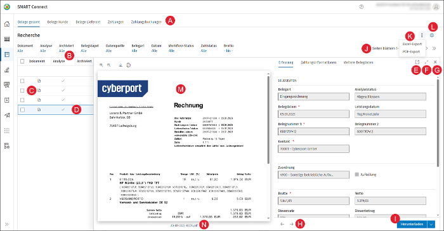The image size is (444, 231).
Task: Open the Workflow-Status filter Alle dropdown
Action: pyautogui.click(x=172, y=51)
